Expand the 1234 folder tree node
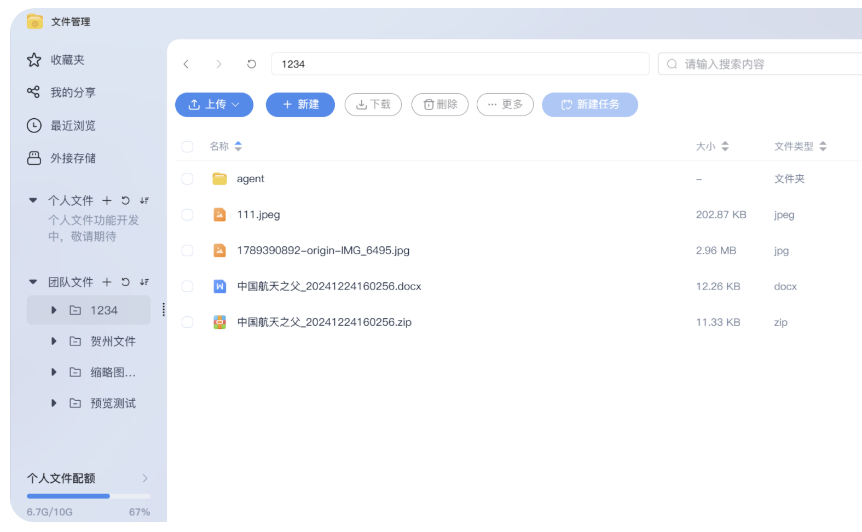 click(54, 310)
